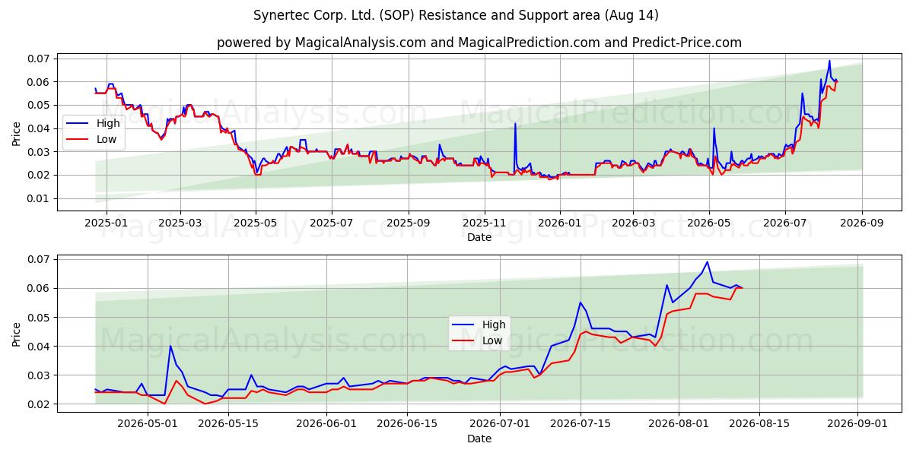Viewport: 913px width, 456px height.
Task: Click the '2026-07' tick label on top chart
Action: [x=785, y=223]
